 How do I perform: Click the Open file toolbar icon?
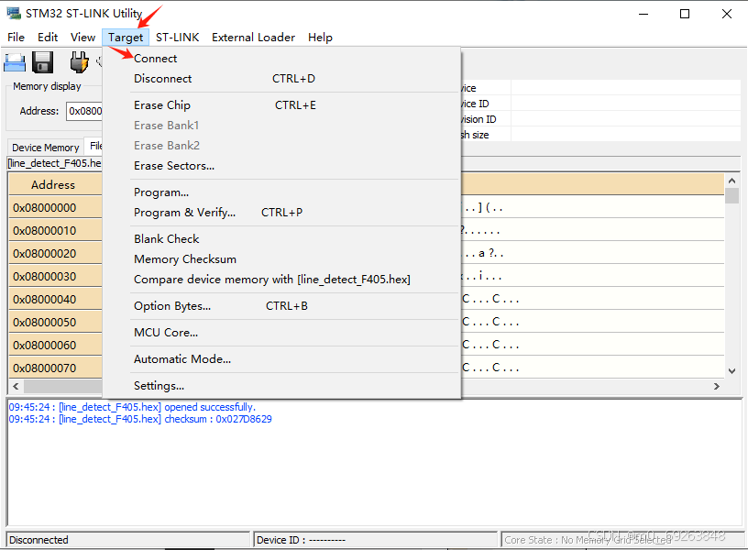(15, 62)
